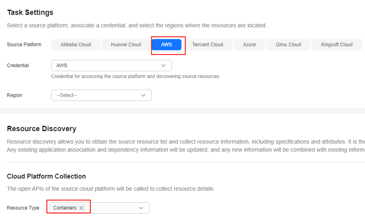This screenshot has height=220, width=365.
Task: Remove the Containers tag with its X
Action: pyautogui.click(x=81, y=208)
